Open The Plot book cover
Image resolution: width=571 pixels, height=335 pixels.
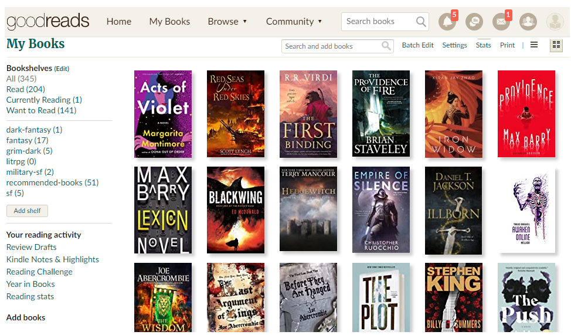tap(381, 297)
